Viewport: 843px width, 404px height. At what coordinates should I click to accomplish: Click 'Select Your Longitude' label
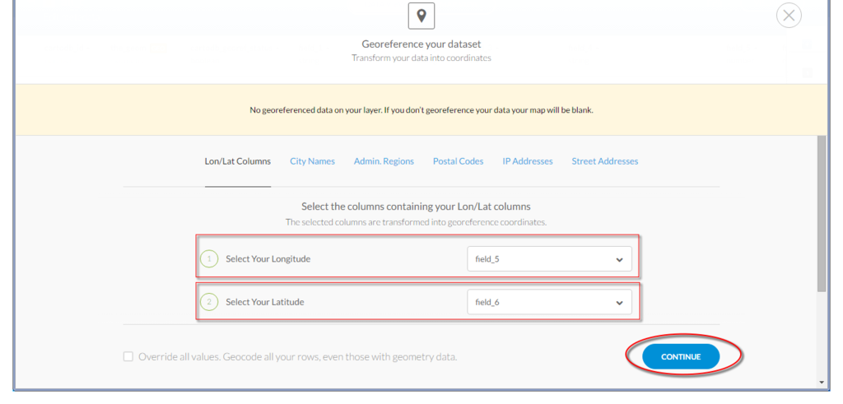click(x=268, y=259)
